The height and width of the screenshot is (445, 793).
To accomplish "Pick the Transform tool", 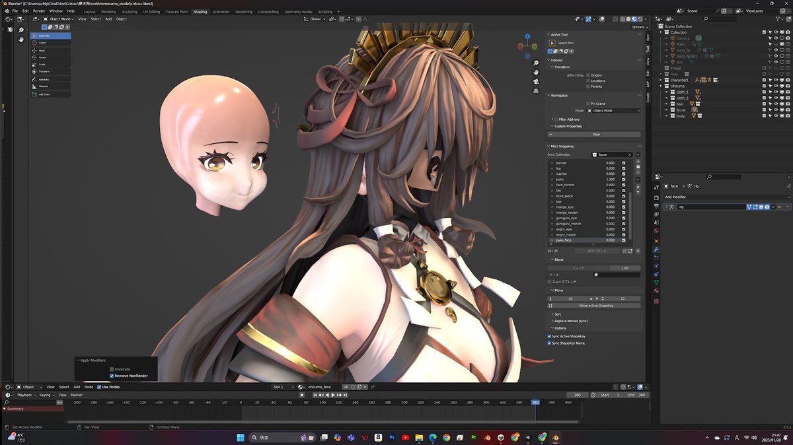I will (50, 71).
